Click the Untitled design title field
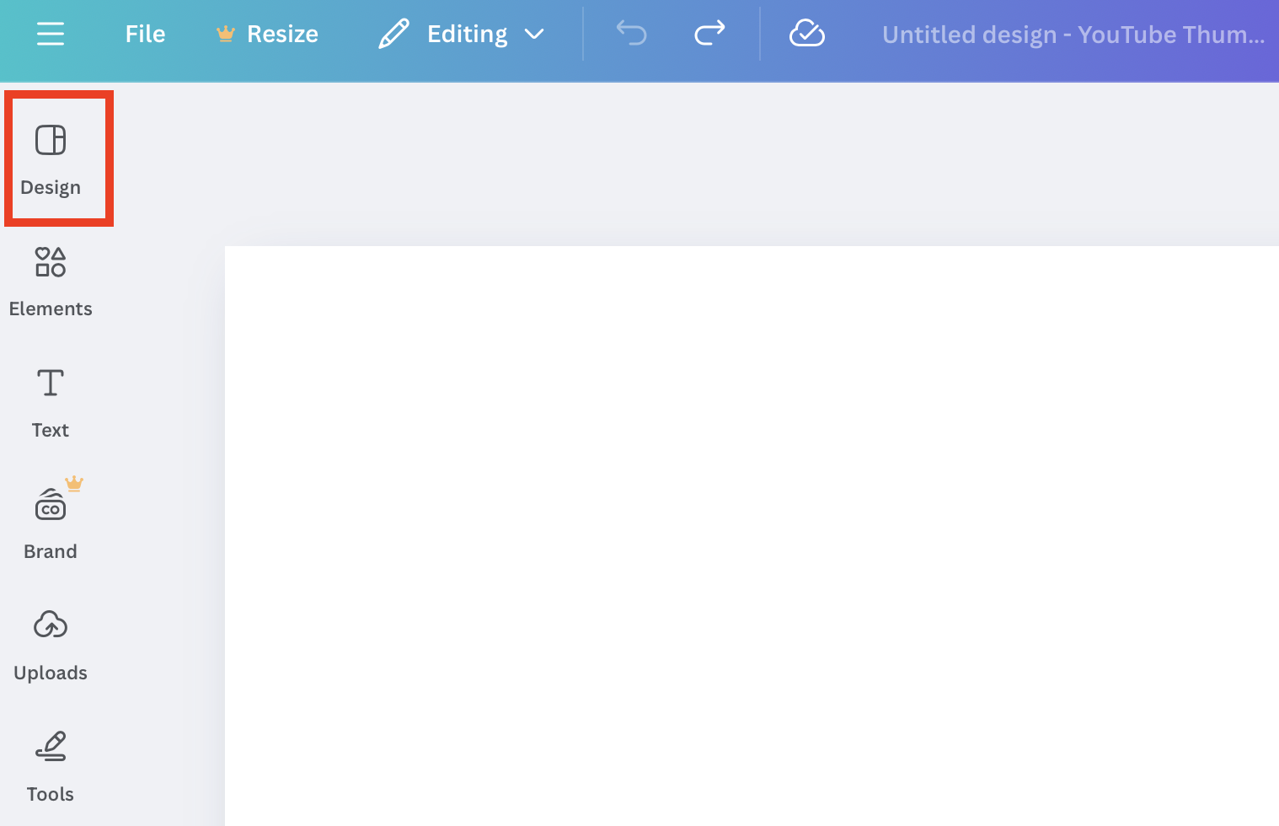This screenshot has height=826, width=1279. 1073,35
